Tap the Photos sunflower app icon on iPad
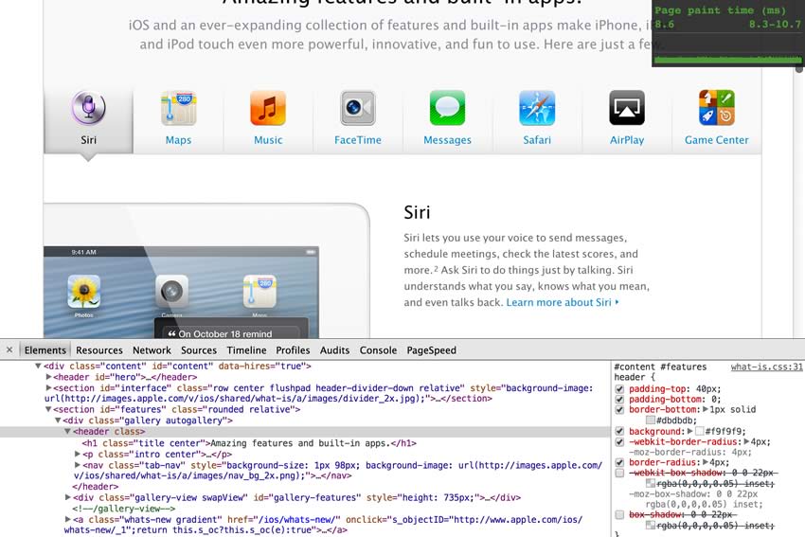Viewport: 805px width, 537px height. click(x=83, y=292)
